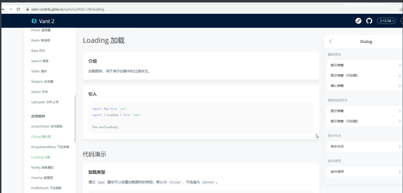
Task: Select Loading 加载 in sidebar
Action: (x=41, y=157)
